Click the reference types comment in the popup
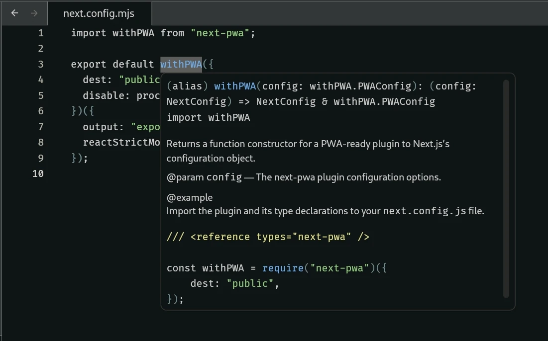This screenshot has height=341, width=548. [268, 237]
